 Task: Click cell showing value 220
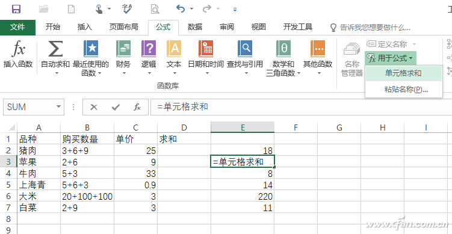point(243,196)
